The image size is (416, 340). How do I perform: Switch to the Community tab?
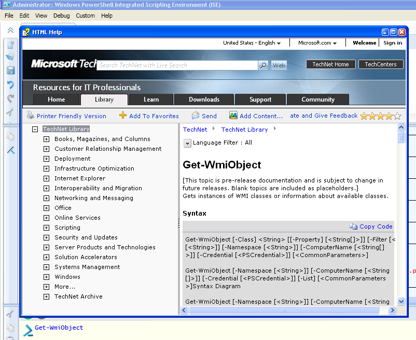coord(318,100)
